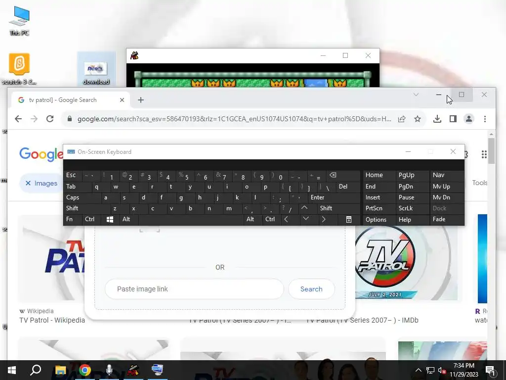Click Windows key on On-Screen Keyboard
The height and width of the screenshot is (380, 506).
[110, 219]
